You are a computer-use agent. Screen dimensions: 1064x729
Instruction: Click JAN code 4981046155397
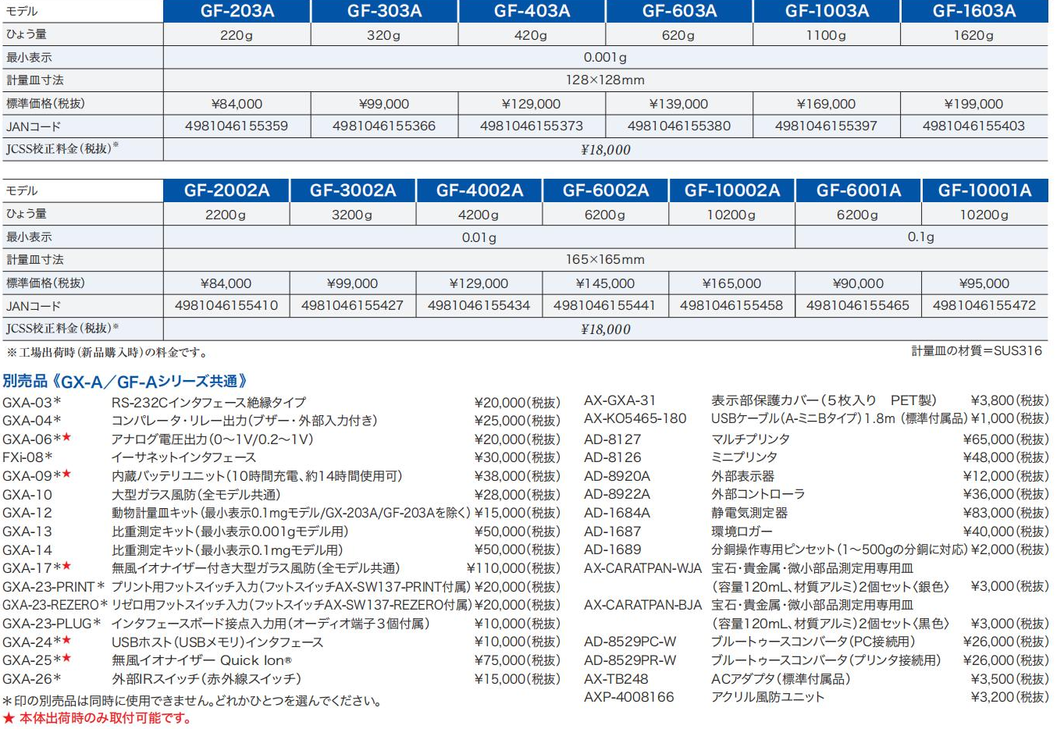826,126
